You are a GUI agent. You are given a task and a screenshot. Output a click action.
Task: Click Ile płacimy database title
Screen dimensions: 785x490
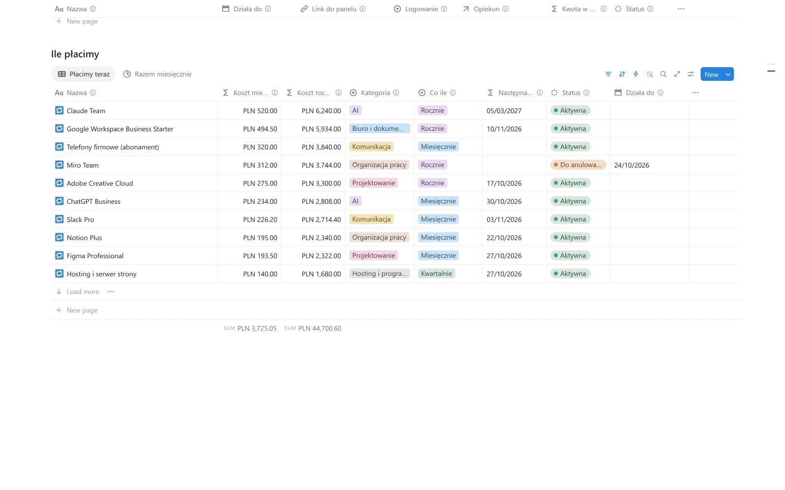click(75, 54)
